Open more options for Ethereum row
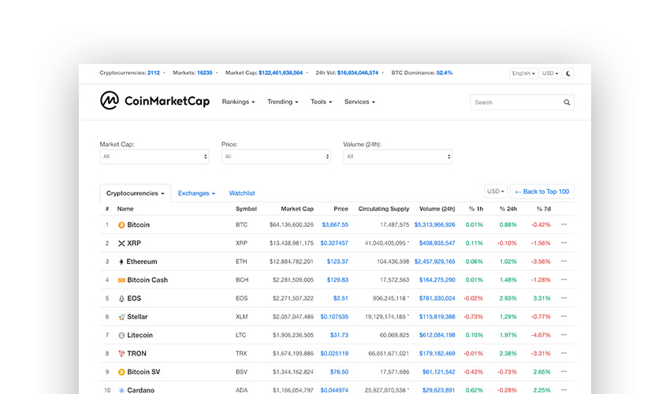 tap(564, 261)
